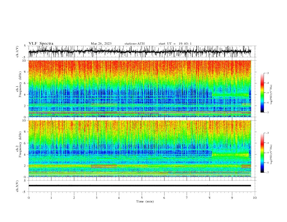
Task: Click the time axis tick label "6"
Action: (x=164, y=198)
